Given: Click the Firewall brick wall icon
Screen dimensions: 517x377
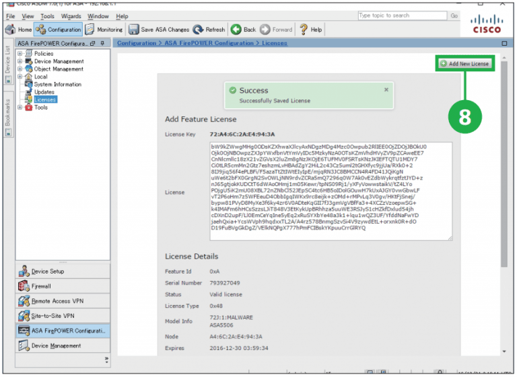Looking at the screenshot, I should tap(24, 286).
